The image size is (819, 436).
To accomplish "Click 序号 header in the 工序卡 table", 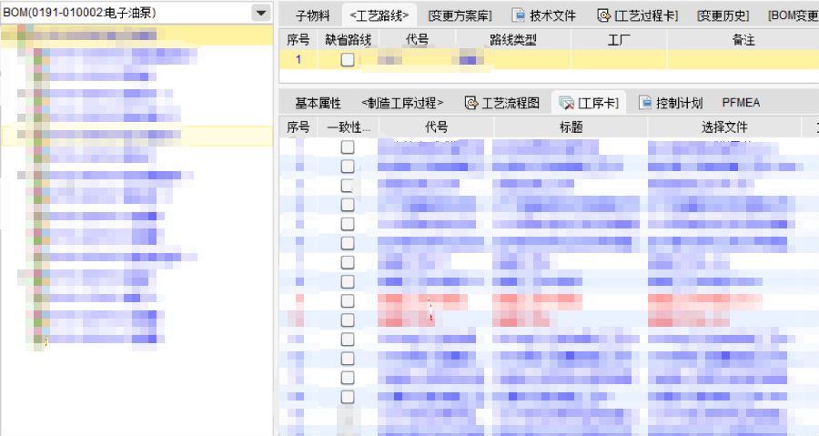I will tap(298, 127).
